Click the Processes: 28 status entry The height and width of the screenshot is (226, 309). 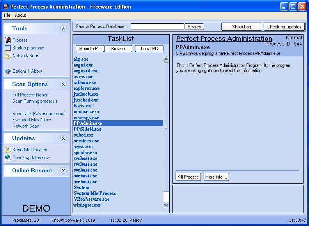coord(26,220)
